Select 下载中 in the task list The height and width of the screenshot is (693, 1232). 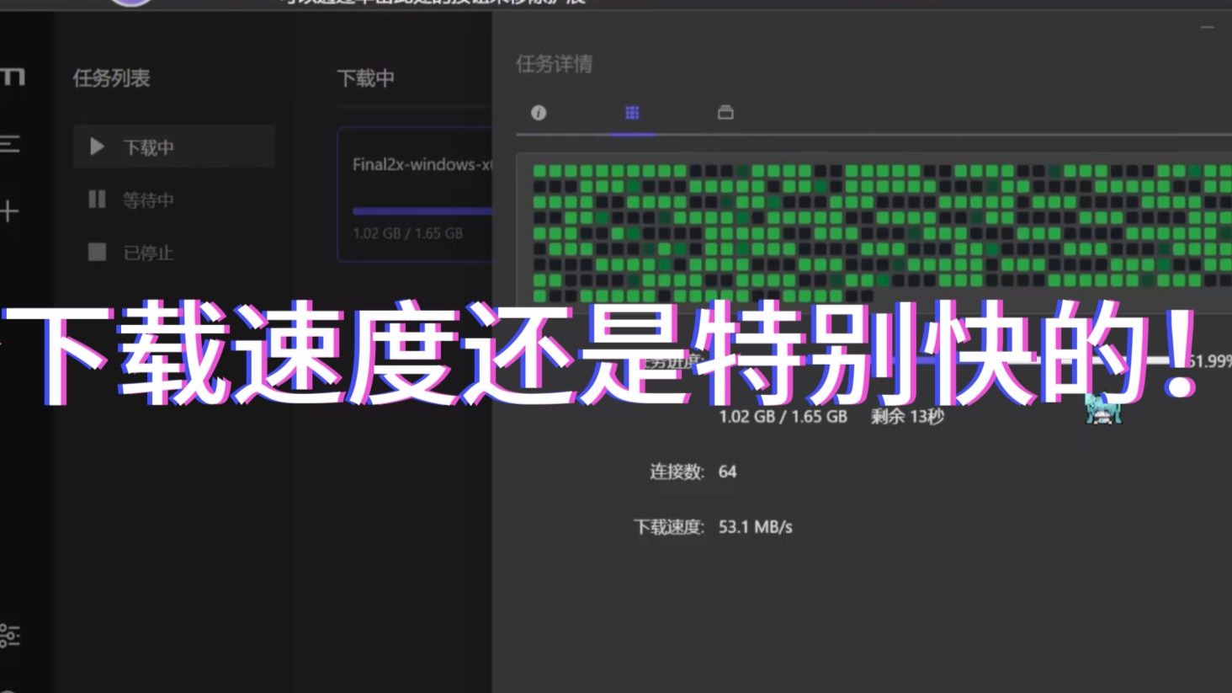tap(174, 147)
